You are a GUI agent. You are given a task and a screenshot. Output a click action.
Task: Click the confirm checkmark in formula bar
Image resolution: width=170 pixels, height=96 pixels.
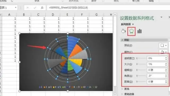pyautogui.click(x=35, y=8)
